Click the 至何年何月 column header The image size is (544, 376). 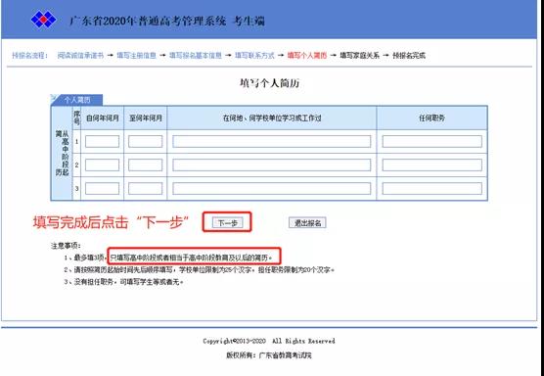point(146,118)
